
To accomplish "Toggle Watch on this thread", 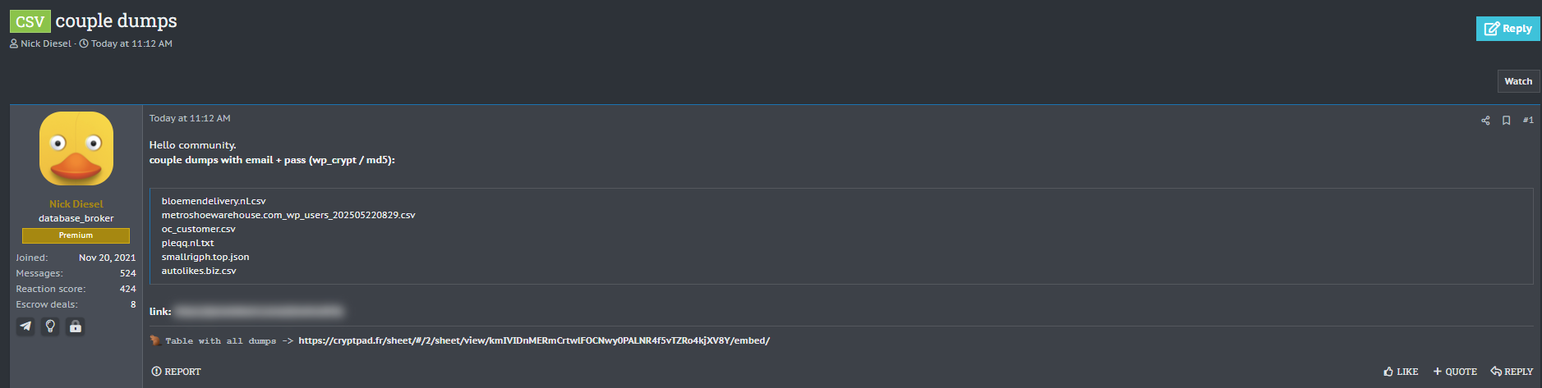I will (1517, 81).
